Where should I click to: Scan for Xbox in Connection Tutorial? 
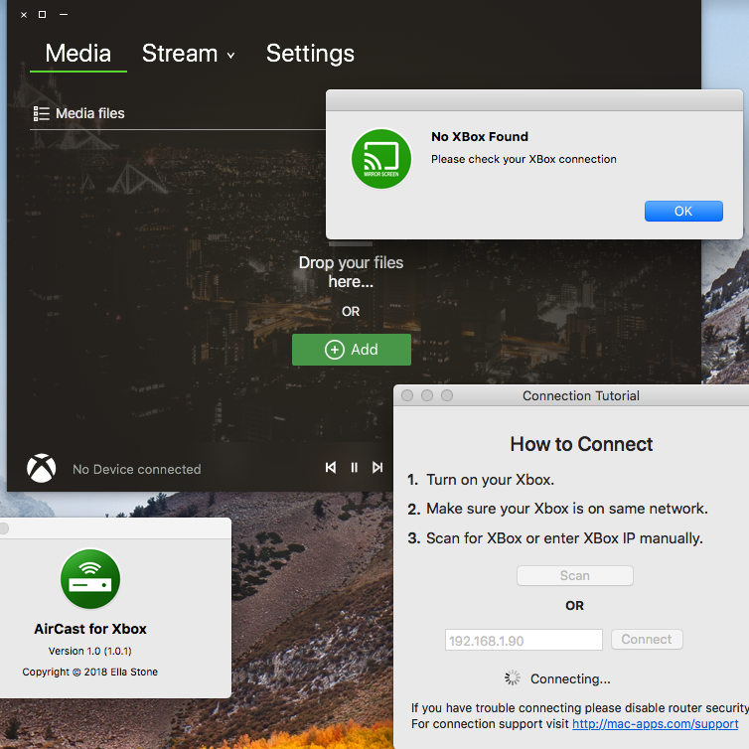574,575
